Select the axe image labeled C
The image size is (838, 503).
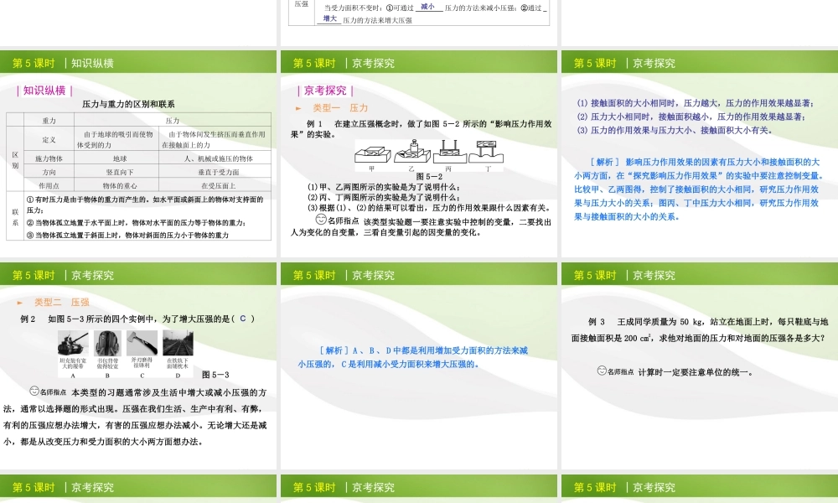tap(142, 343)
